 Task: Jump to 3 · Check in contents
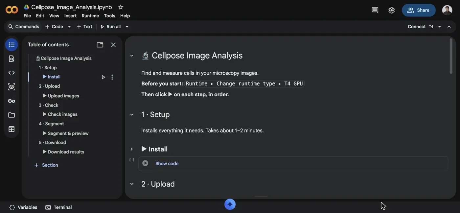click(49, 105)
